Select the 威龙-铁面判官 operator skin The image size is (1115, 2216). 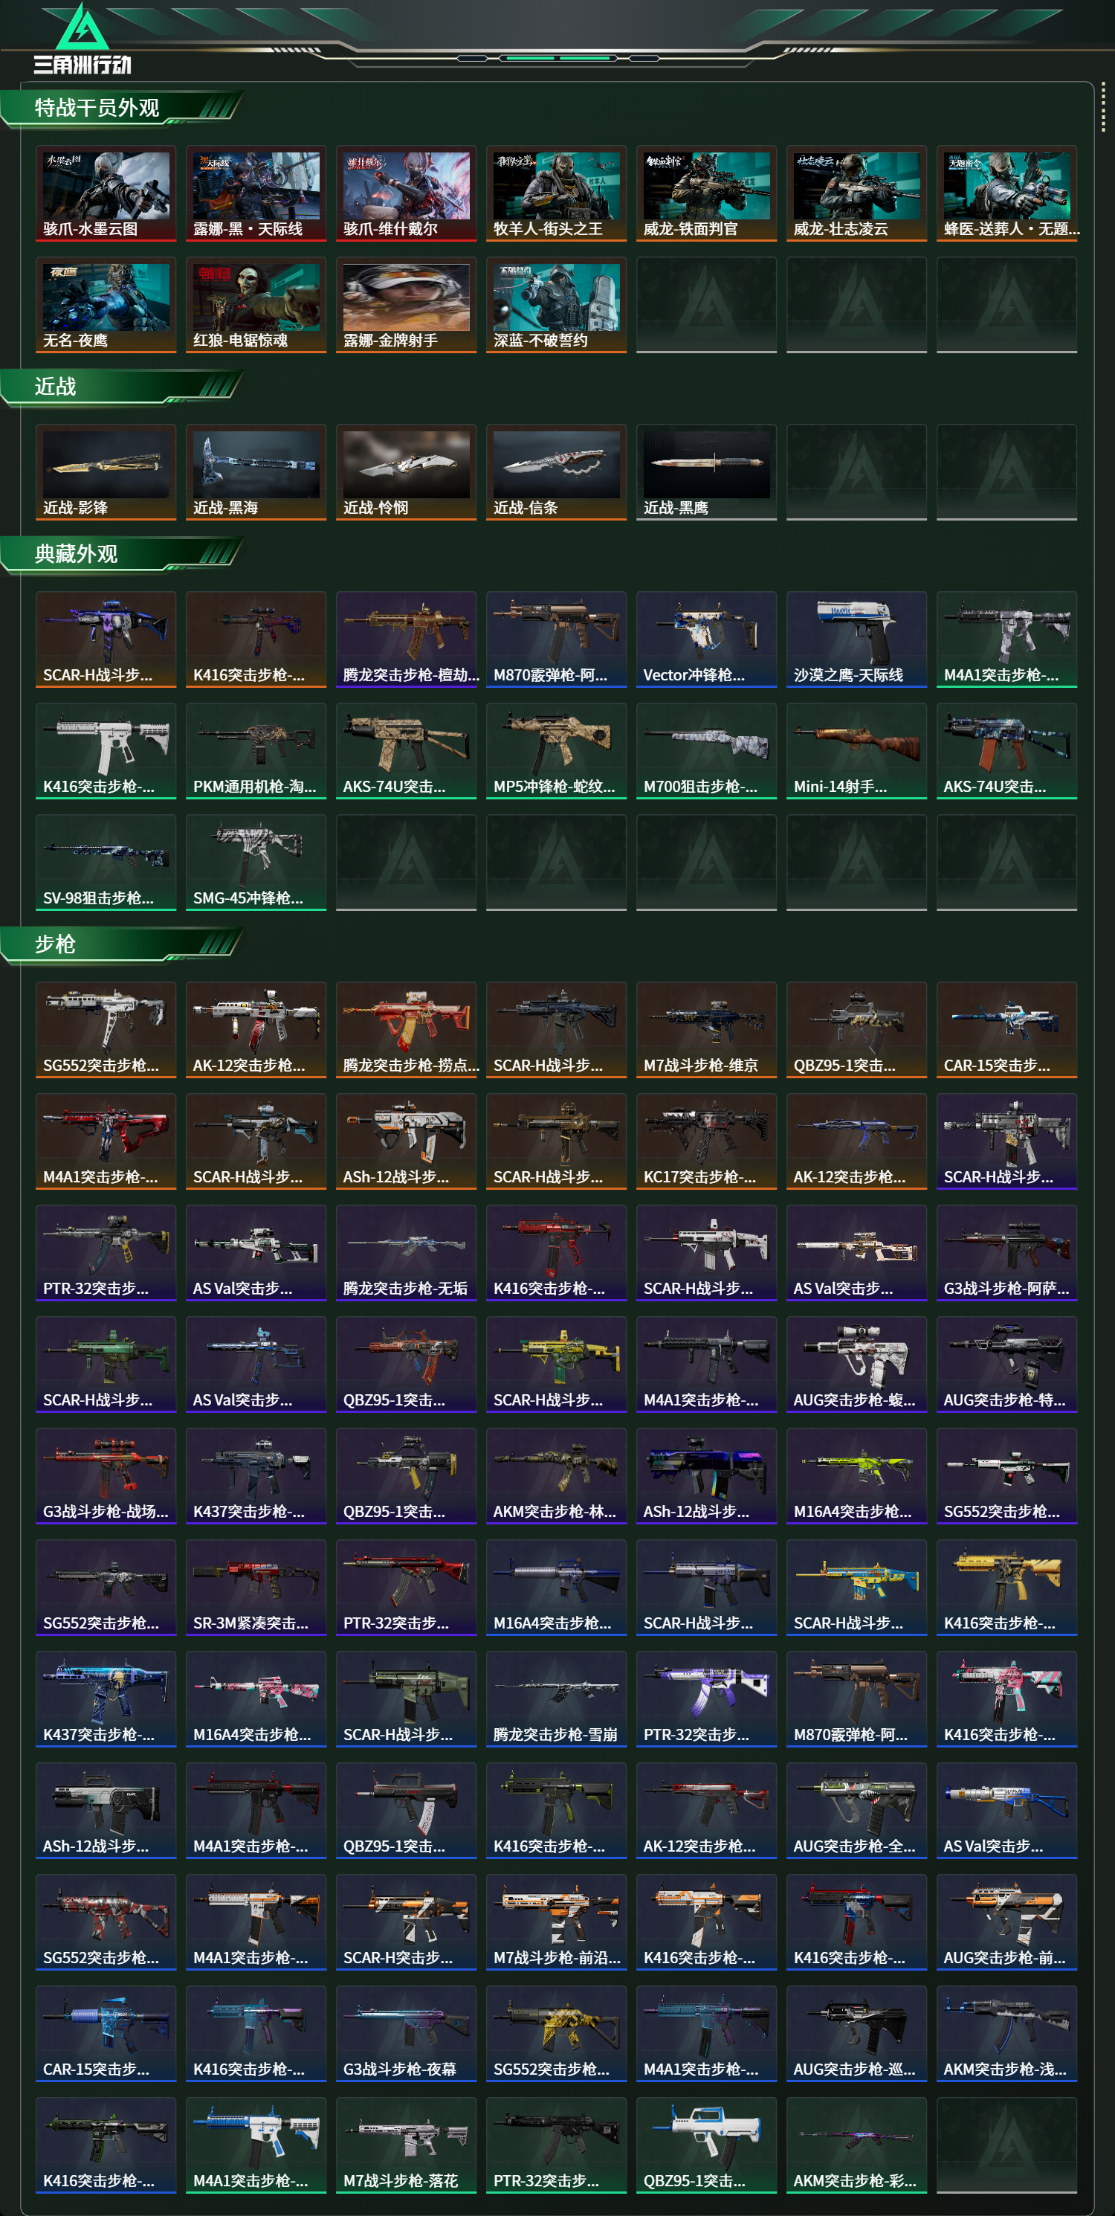click(x=707, y=193)
